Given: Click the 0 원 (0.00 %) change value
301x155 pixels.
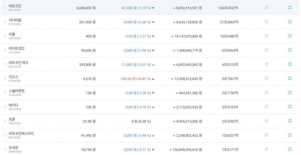Looking at the screenshot, I should (x=141, y=121).
